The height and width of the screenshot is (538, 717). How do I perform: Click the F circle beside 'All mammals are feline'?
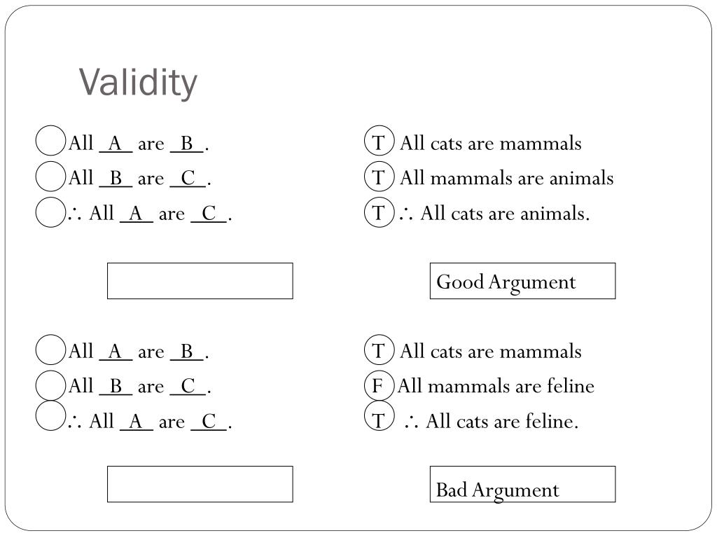click(x=379, y=385)
